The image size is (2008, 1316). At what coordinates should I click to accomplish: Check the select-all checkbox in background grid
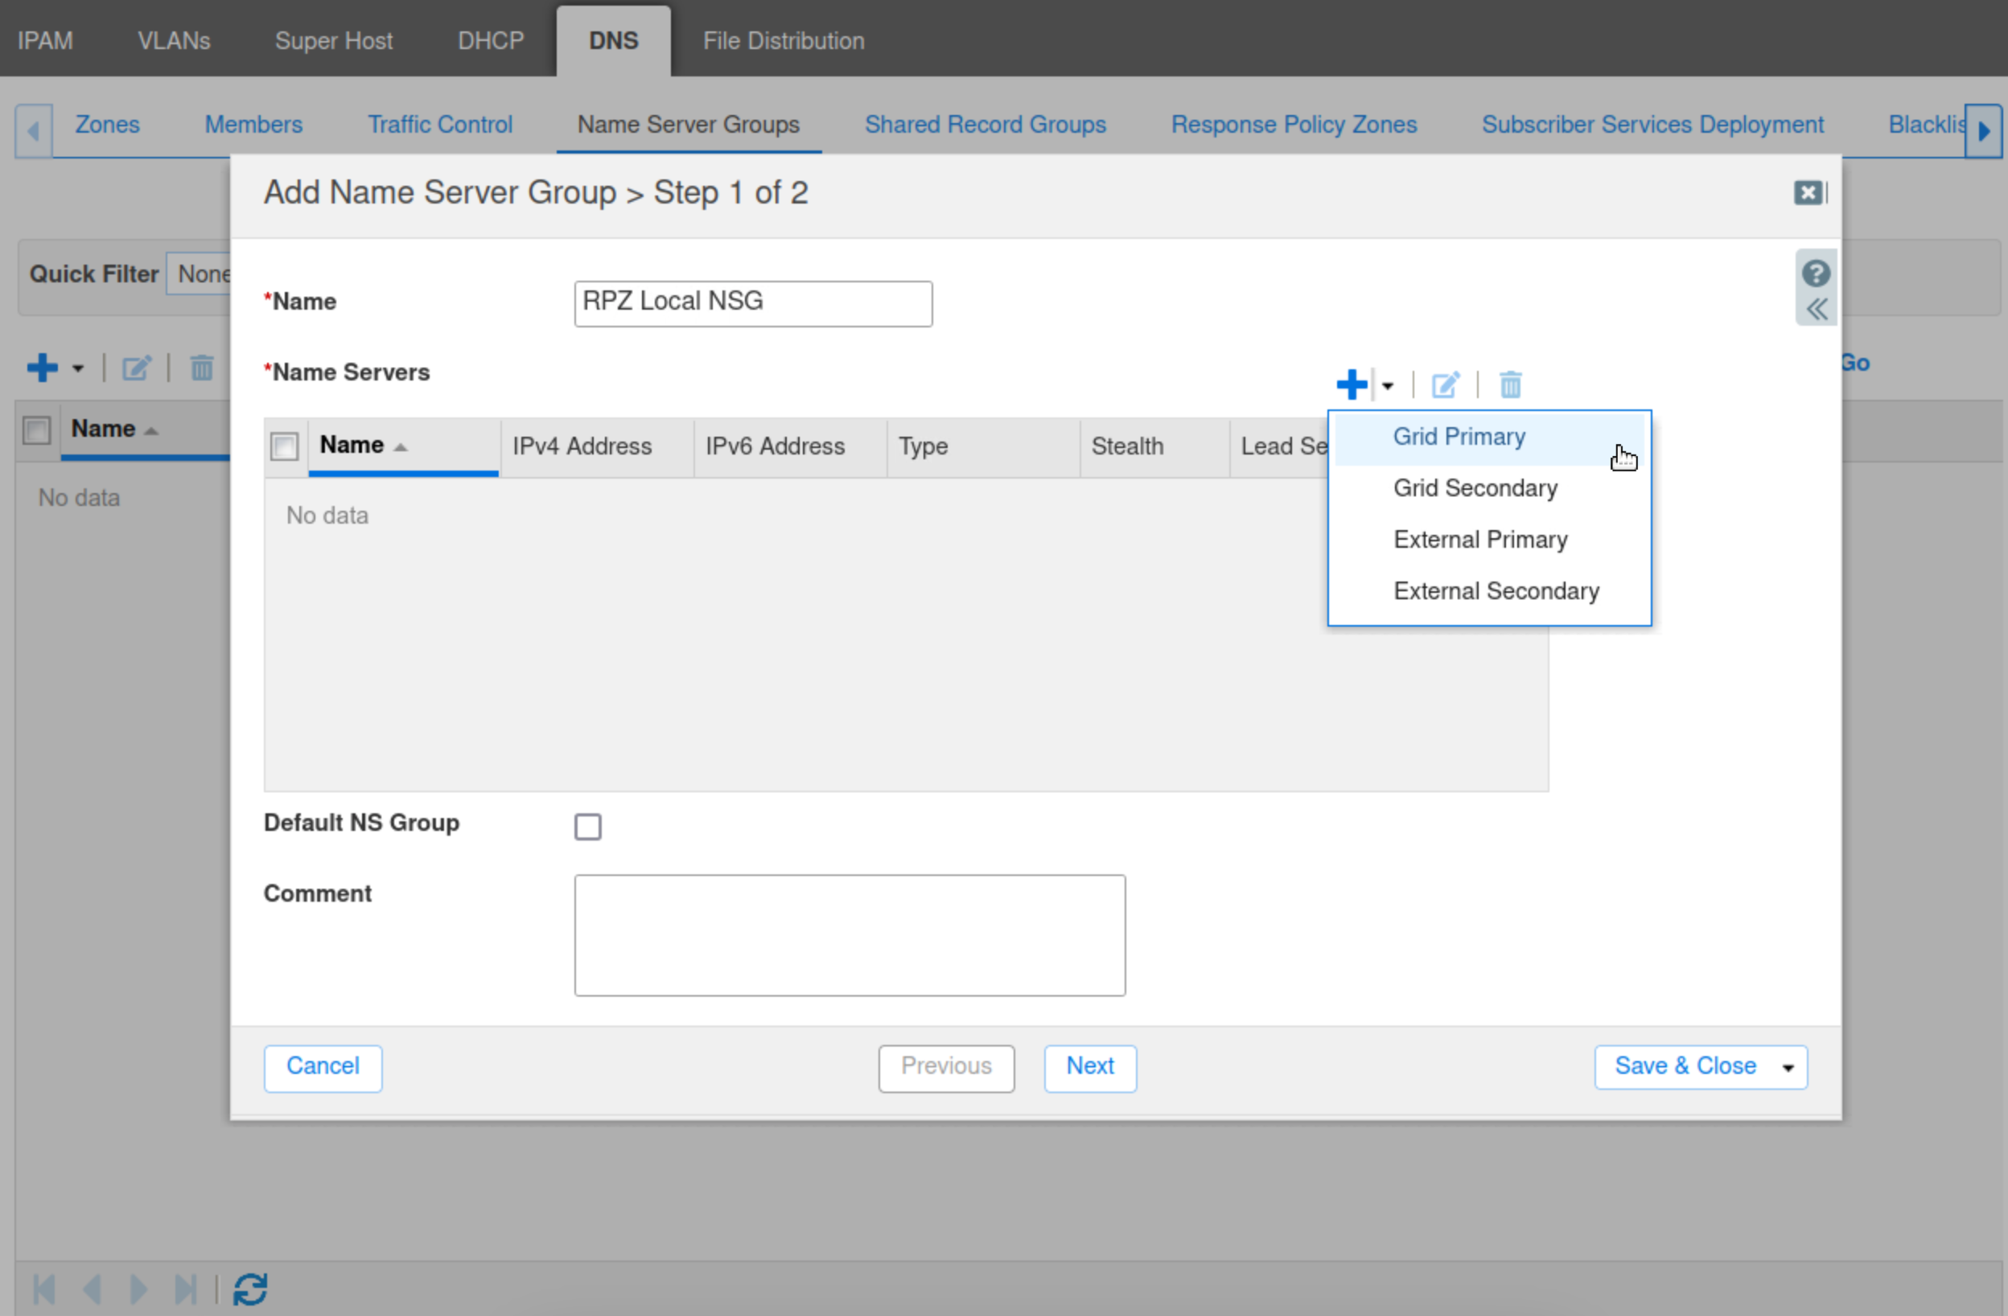click(37, 430)
